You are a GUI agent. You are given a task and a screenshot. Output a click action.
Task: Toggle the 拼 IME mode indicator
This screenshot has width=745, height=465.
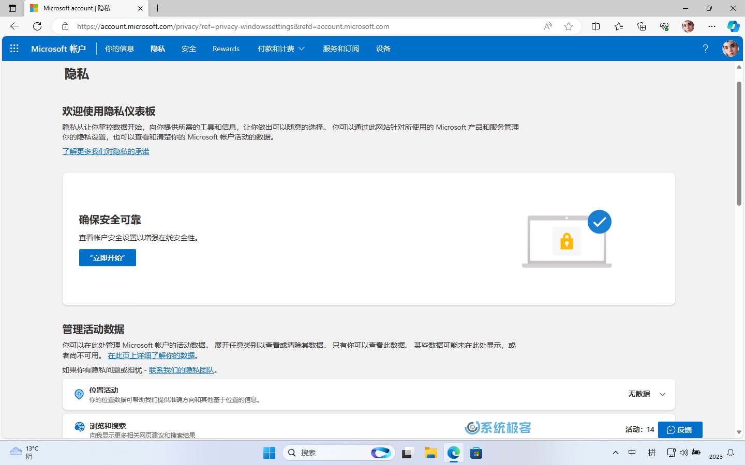pyautogui.click(x=652, y=453)
